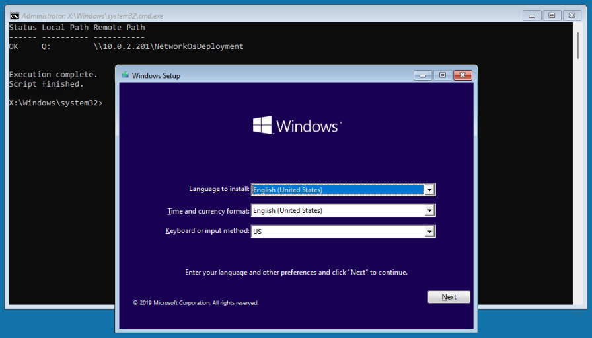
Task: Open the Keyboard or input method dropdown arrow
Action: tap(429, 231)
